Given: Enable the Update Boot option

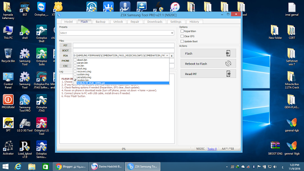Looking at the screenshot, I should (x=182, y=41).
